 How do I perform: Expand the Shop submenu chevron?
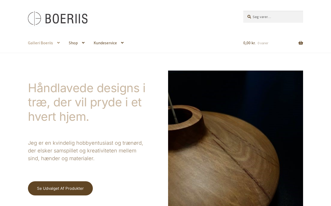tap(83, 43)
